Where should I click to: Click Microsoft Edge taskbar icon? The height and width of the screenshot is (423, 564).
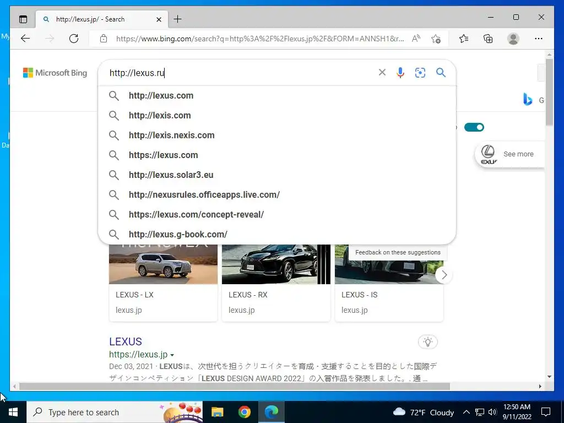click(272, 412)
